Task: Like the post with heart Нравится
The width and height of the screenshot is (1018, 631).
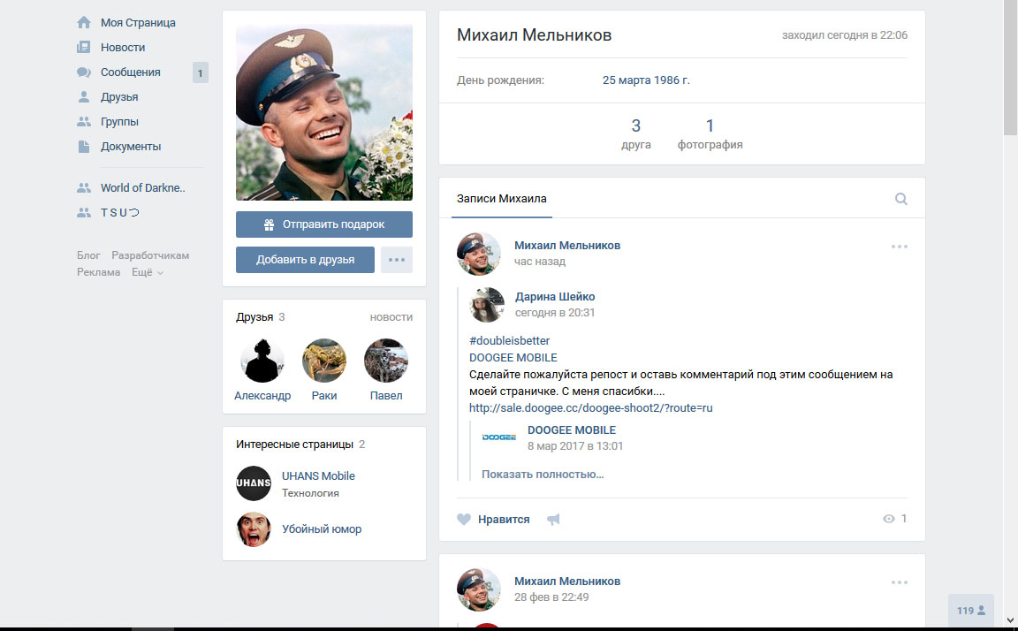Action: [493, 520]
